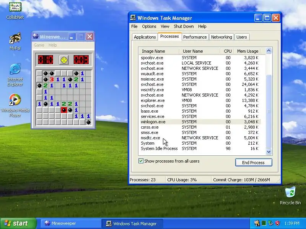Open the CollabNet desktop icon
This screenshot has width=306, height=229.
tap(15, 10)
